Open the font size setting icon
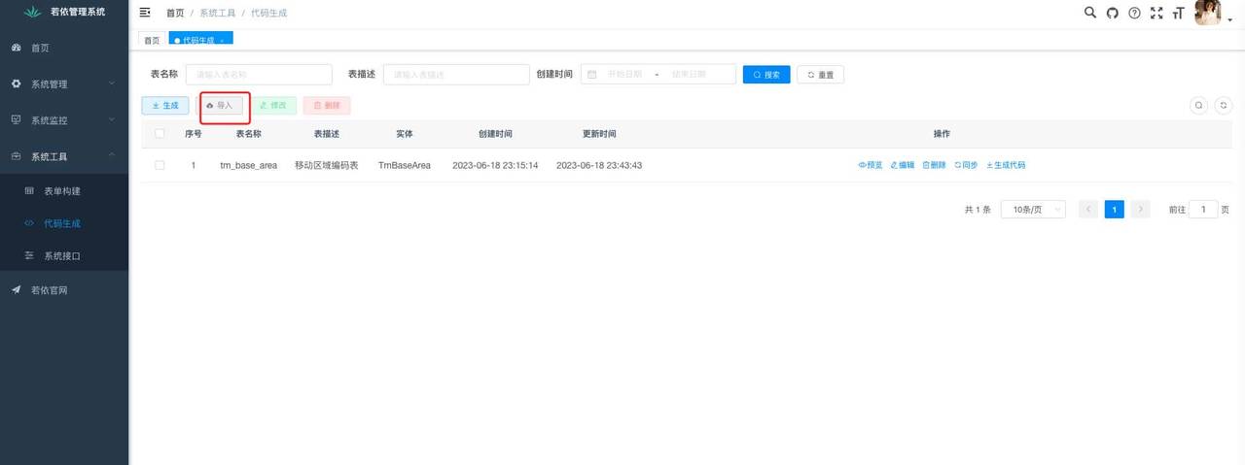This screenshot has width=1245, height=465. tap(1179, 13)
